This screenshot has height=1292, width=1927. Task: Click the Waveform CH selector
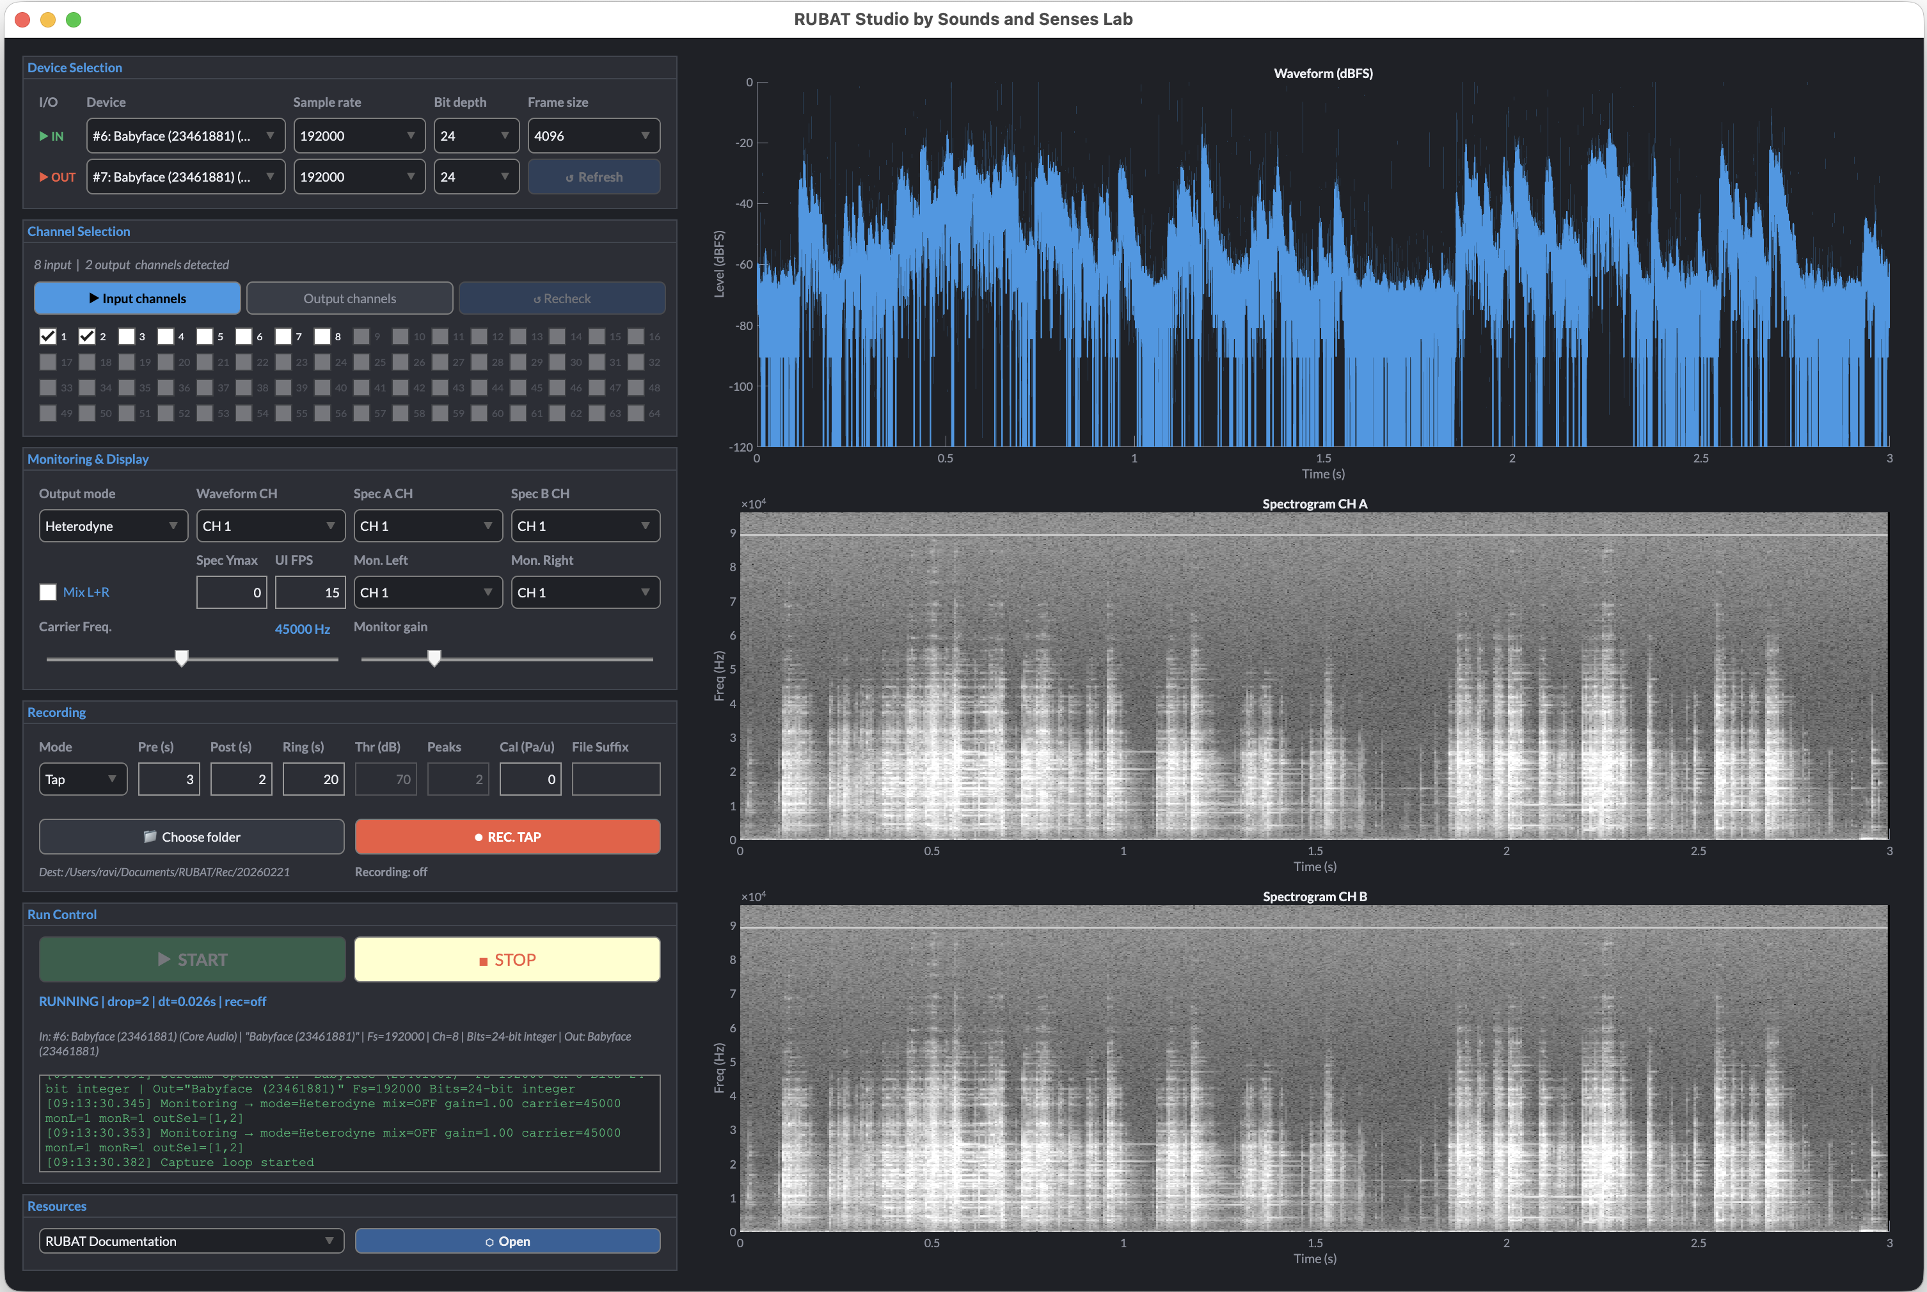pyautogui.click(x=271, y=525)
